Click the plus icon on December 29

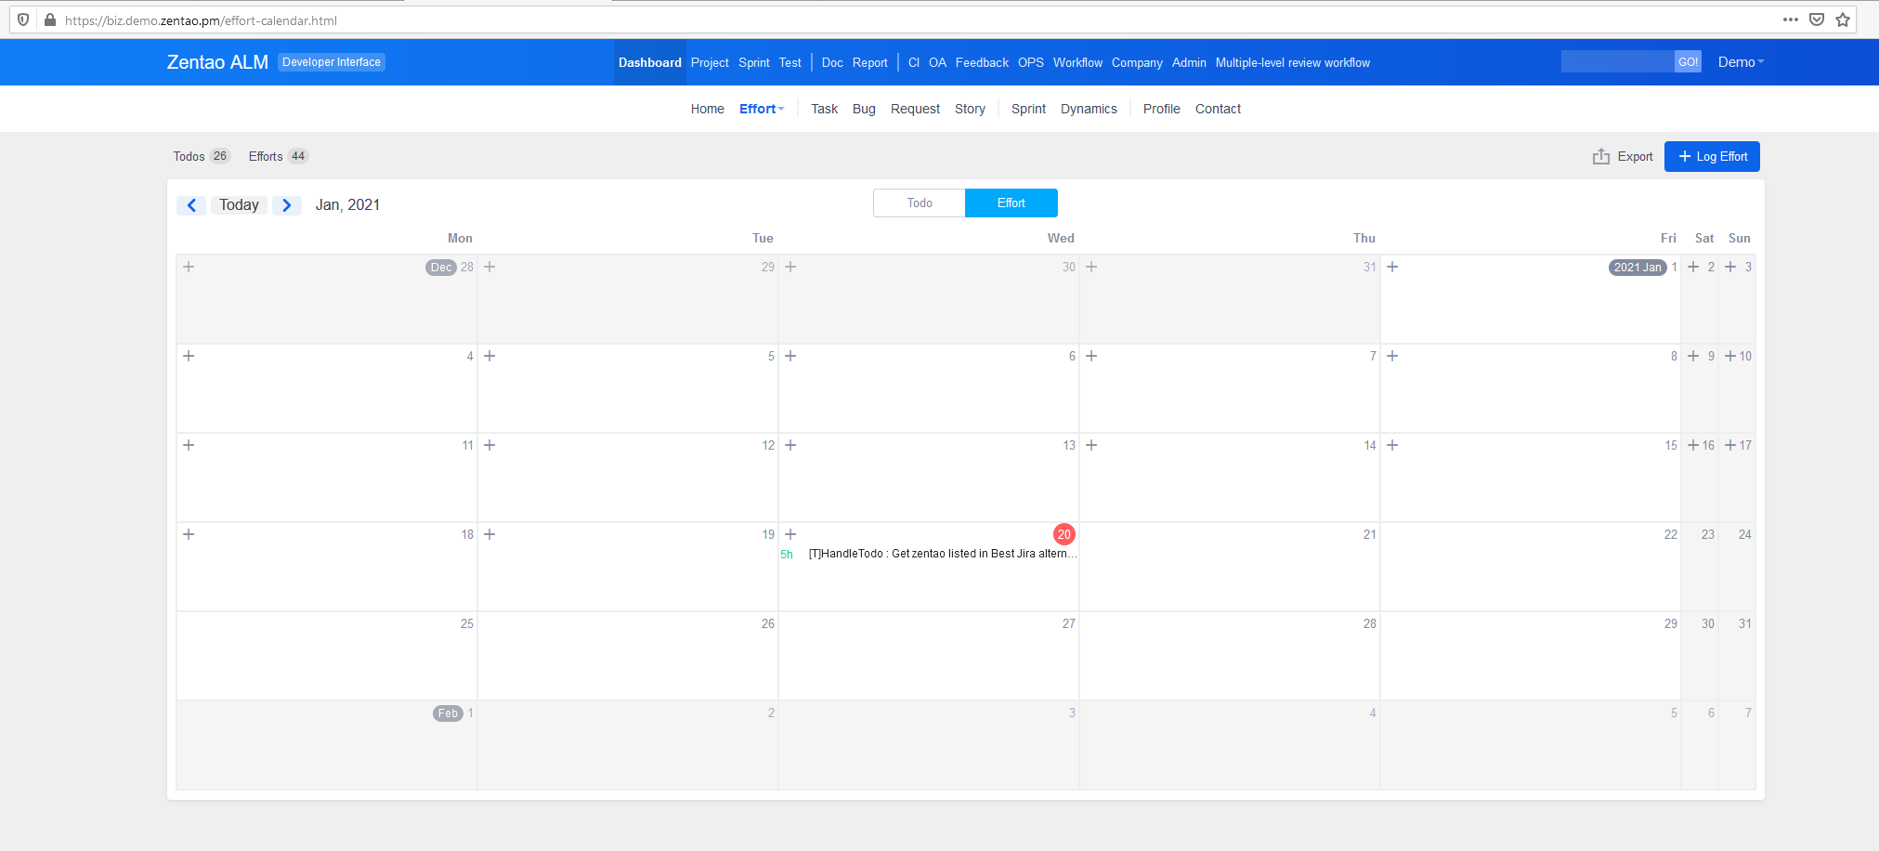click(489, 267)
